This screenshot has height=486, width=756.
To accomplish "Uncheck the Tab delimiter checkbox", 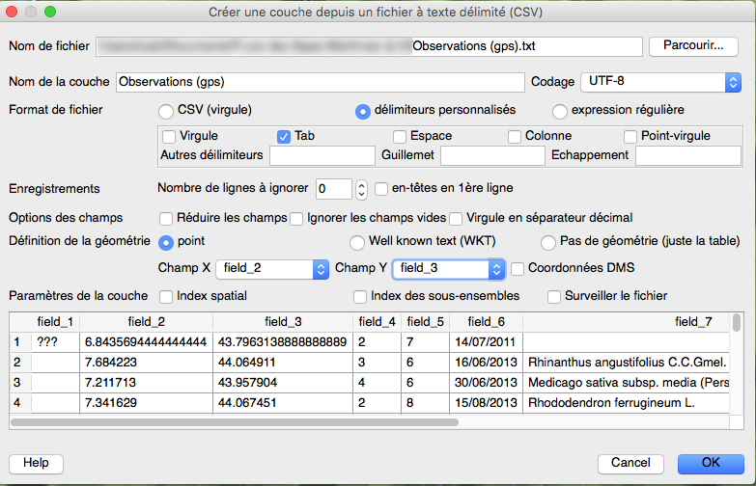I will coord(284,136).
